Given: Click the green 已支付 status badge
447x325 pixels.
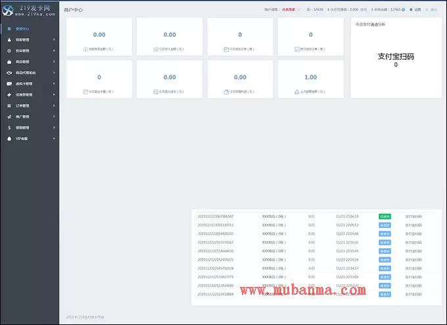Looking at the screenshot, I should click(x=385, y=216).
